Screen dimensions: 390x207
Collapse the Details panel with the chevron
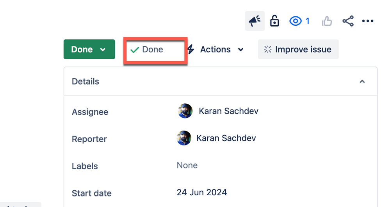[362, 81]
